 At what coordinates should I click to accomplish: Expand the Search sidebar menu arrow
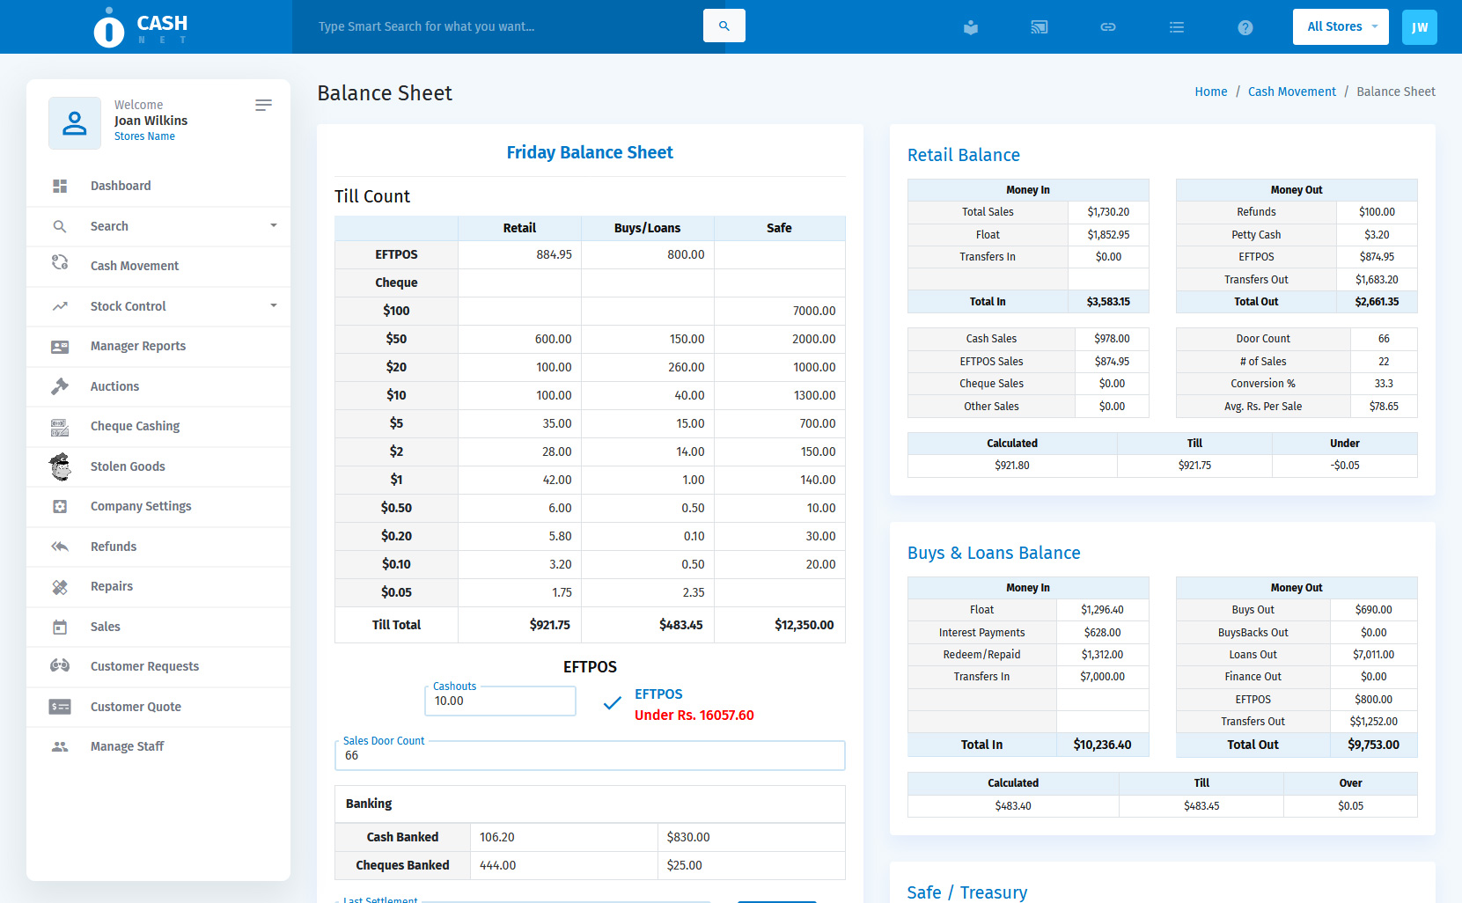coord(273,226)
